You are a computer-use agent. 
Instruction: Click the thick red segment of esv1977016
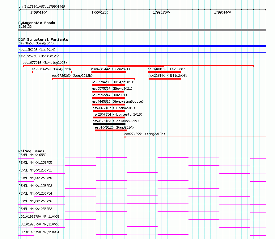pos(136,66)
